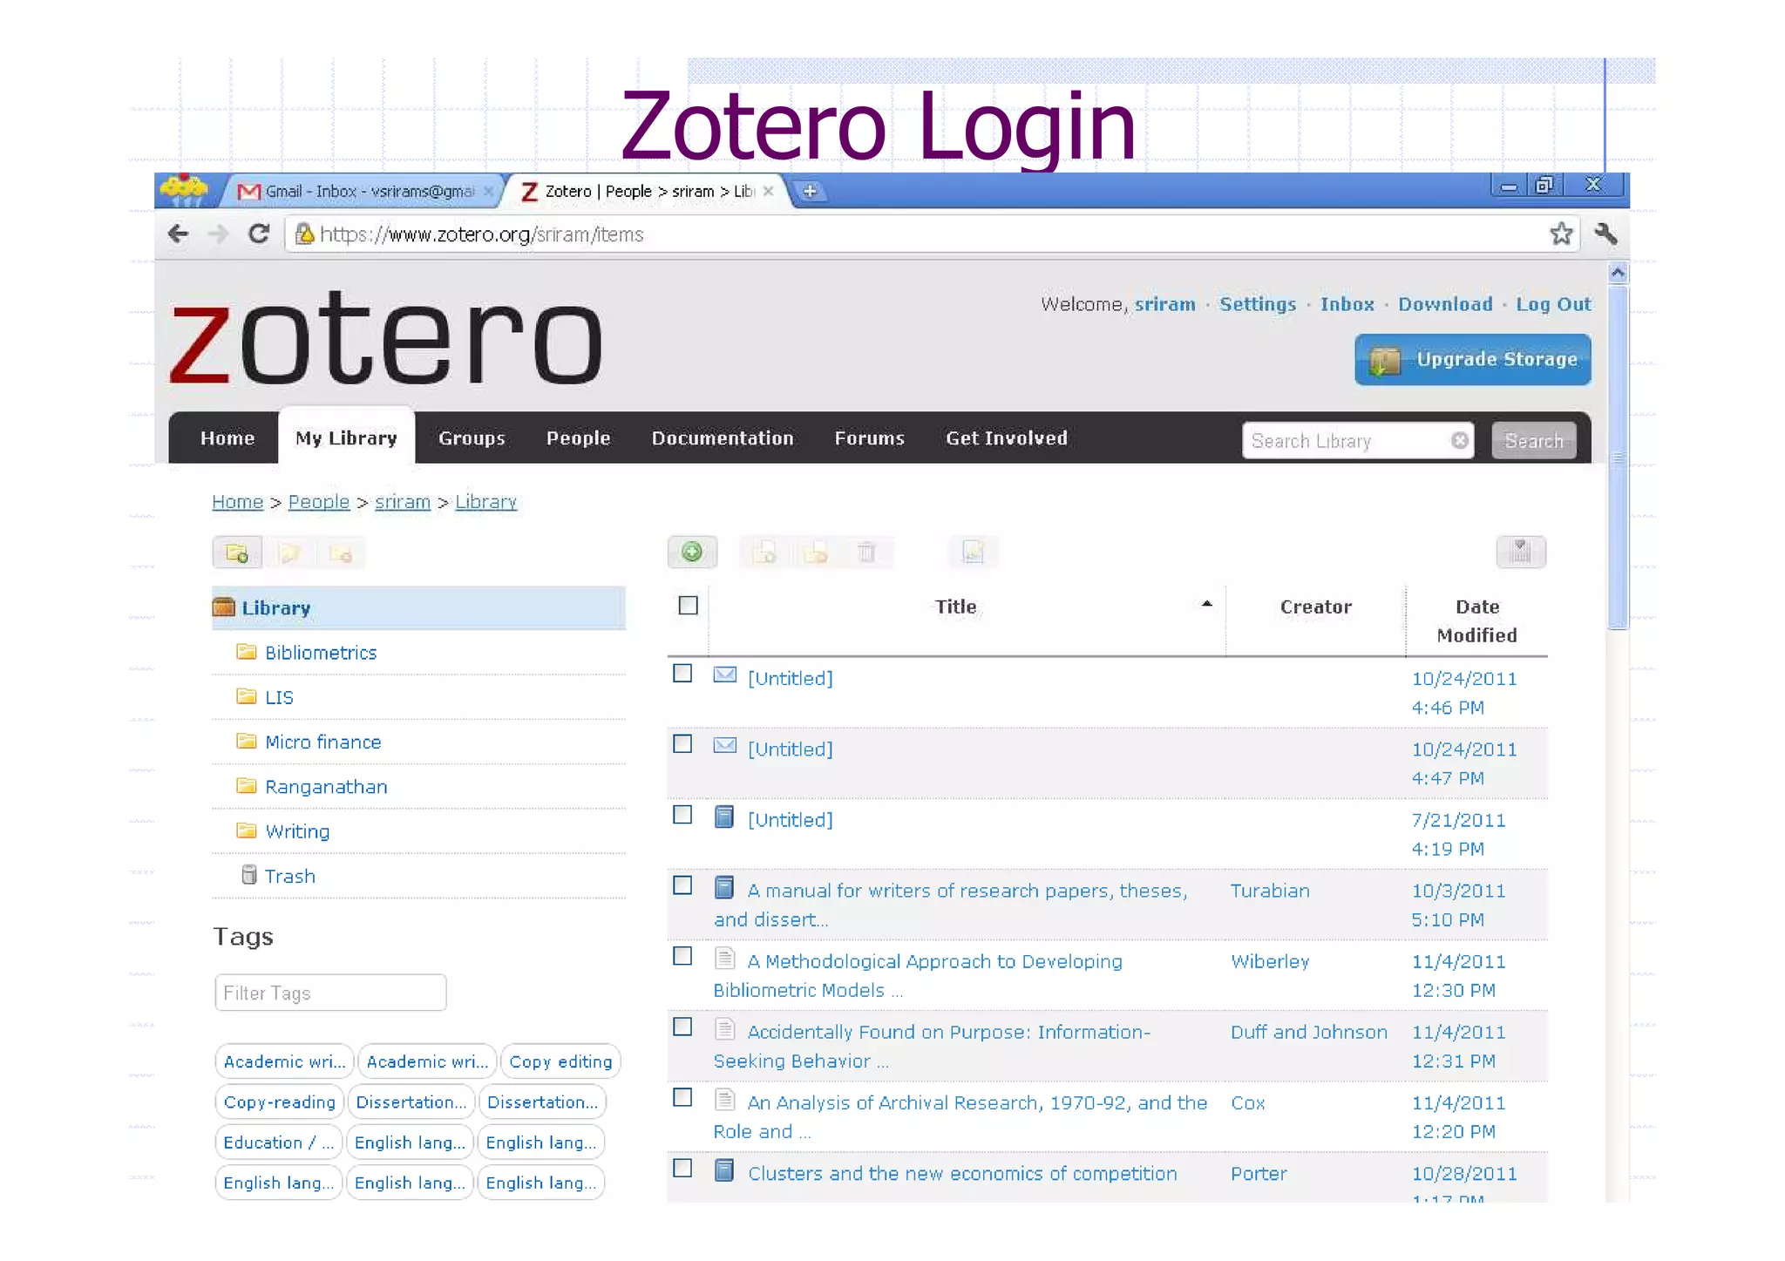Screen dimensions: 1785x1261
Task: Click the browser forward arrow
Action: [x=218, y=234]
